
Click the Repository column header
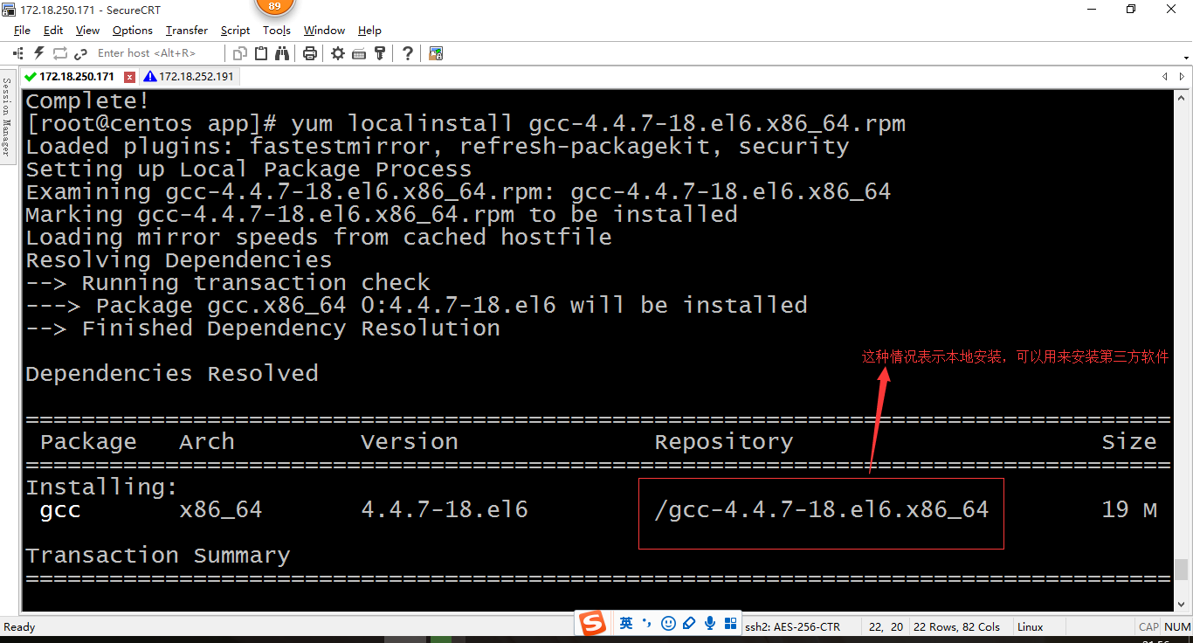pyautogui.click(x=724, y=441)
